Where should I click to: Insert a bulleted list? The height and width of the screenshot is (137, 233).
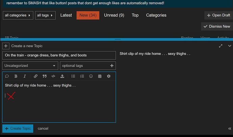[73, 76]
